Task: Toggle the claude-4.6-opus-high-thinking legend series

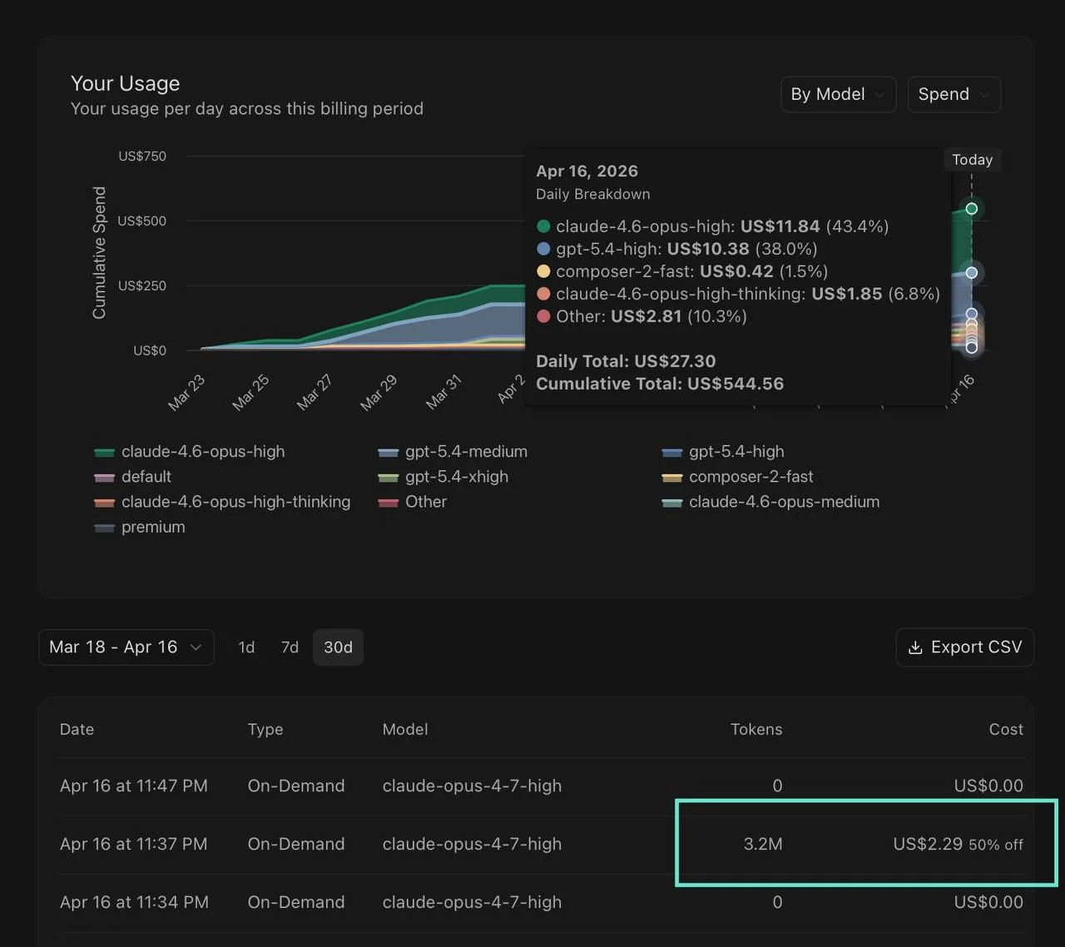Action: (222, 502)
